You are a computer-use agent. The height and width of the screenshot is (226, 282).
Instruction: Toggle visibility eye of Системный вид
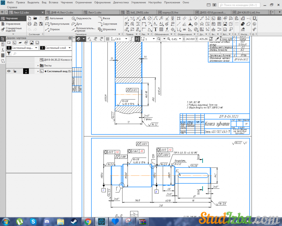tap(9, 71)
